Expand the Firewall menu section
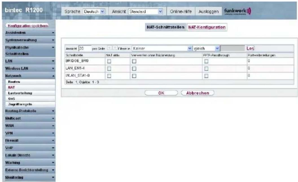Screen dimensions: 298x182 coord(30,140)
